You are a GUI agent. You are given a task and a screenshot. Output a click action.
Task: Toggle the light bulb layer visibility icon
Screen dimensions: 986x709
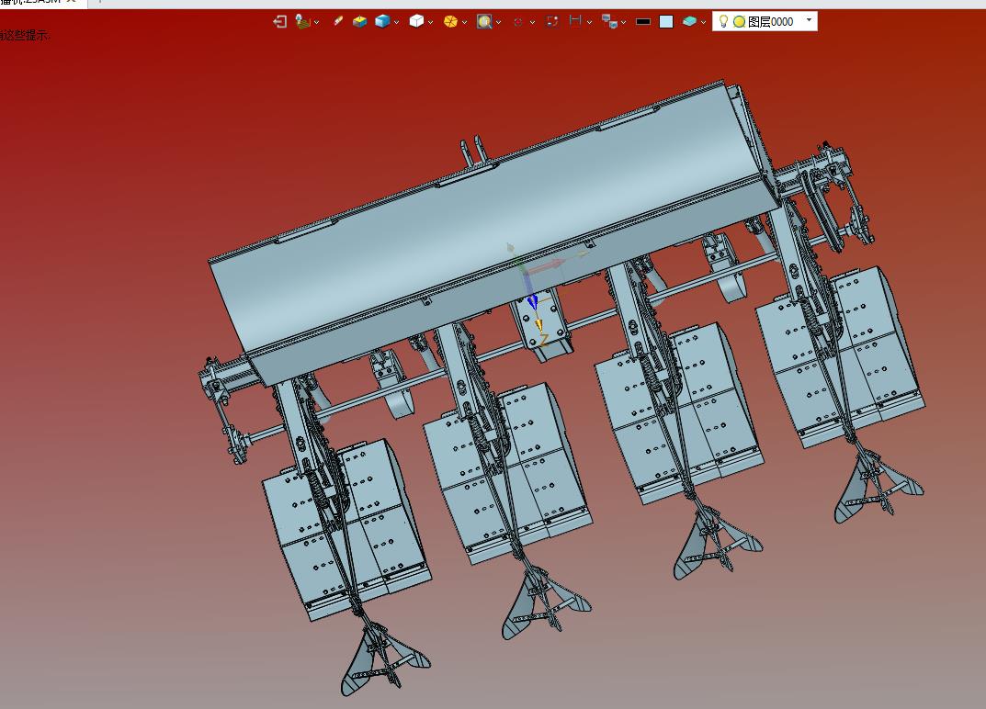coord(723,21)
